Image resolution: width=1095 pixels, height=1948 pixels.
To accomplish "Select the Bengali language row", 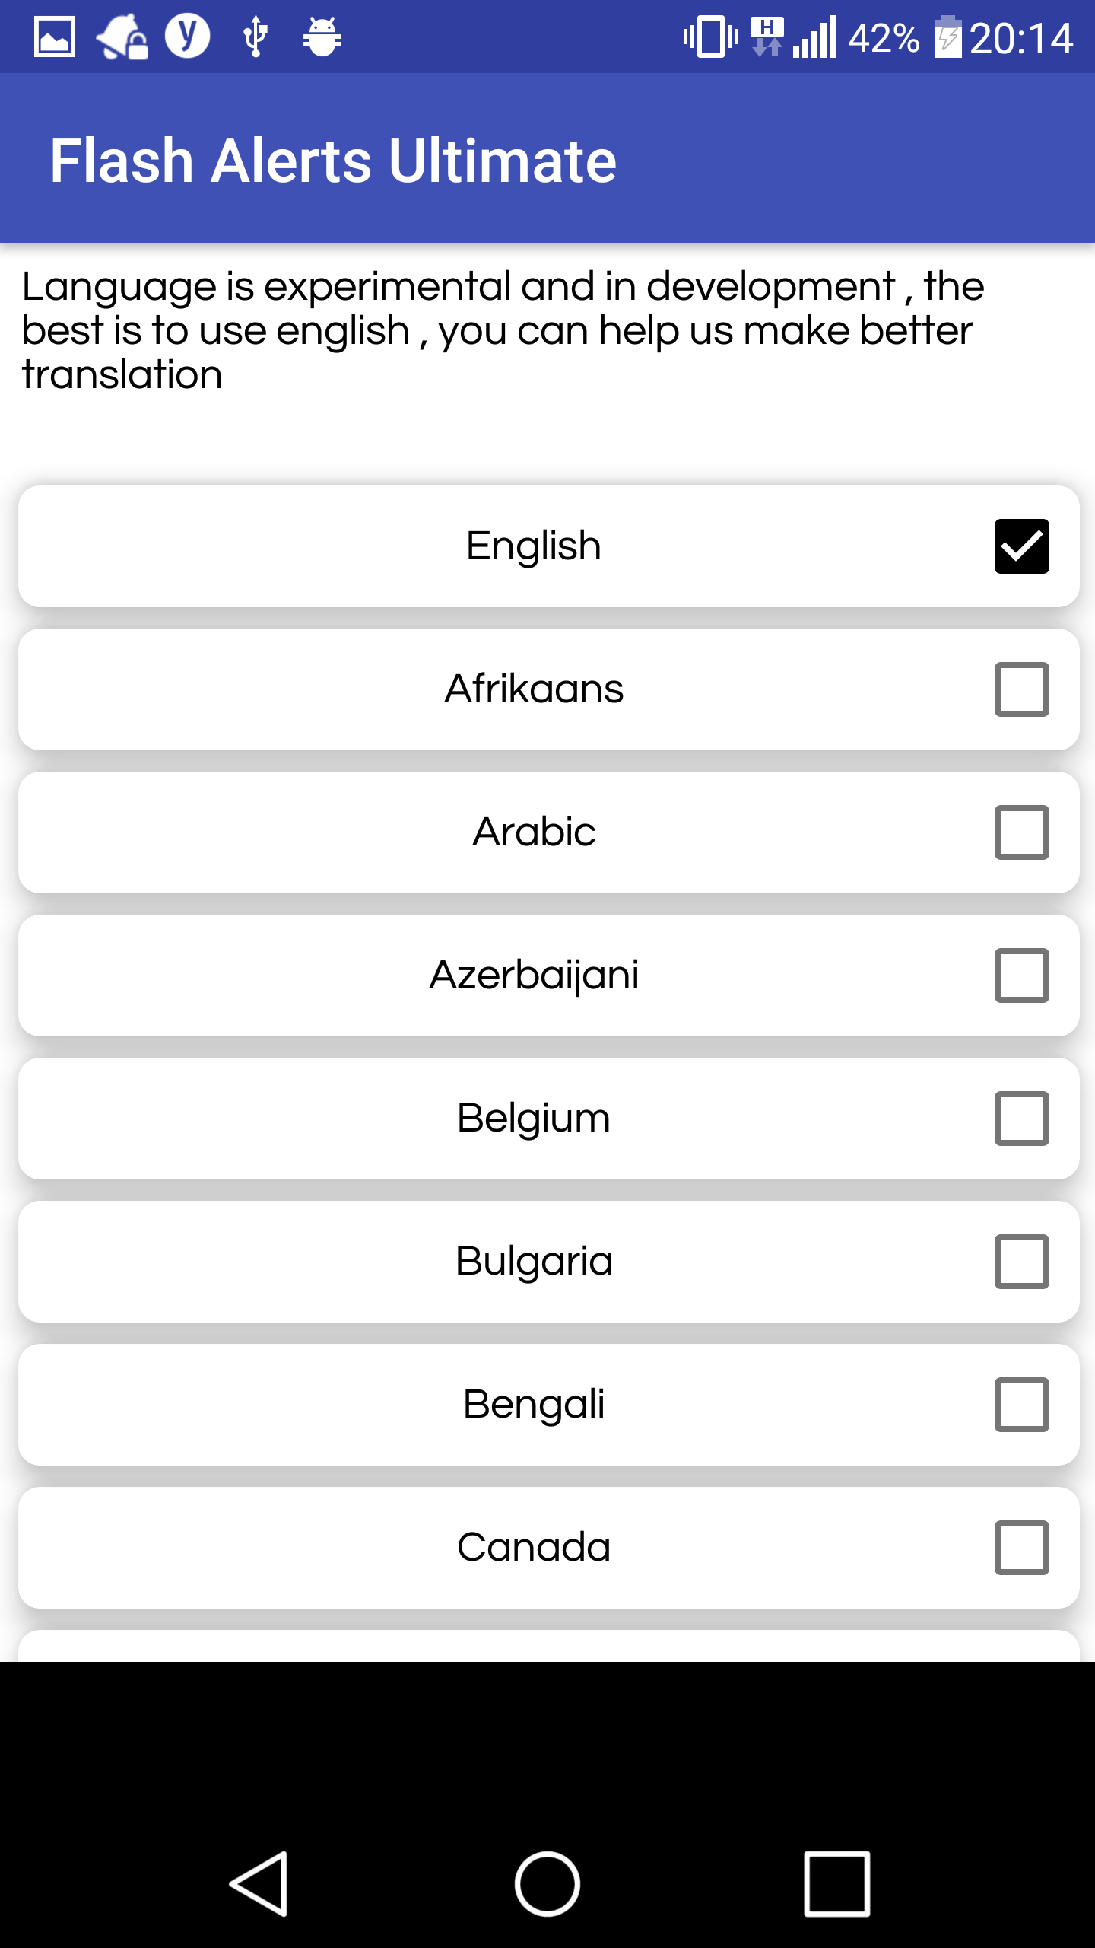I will click(534, 1405).
